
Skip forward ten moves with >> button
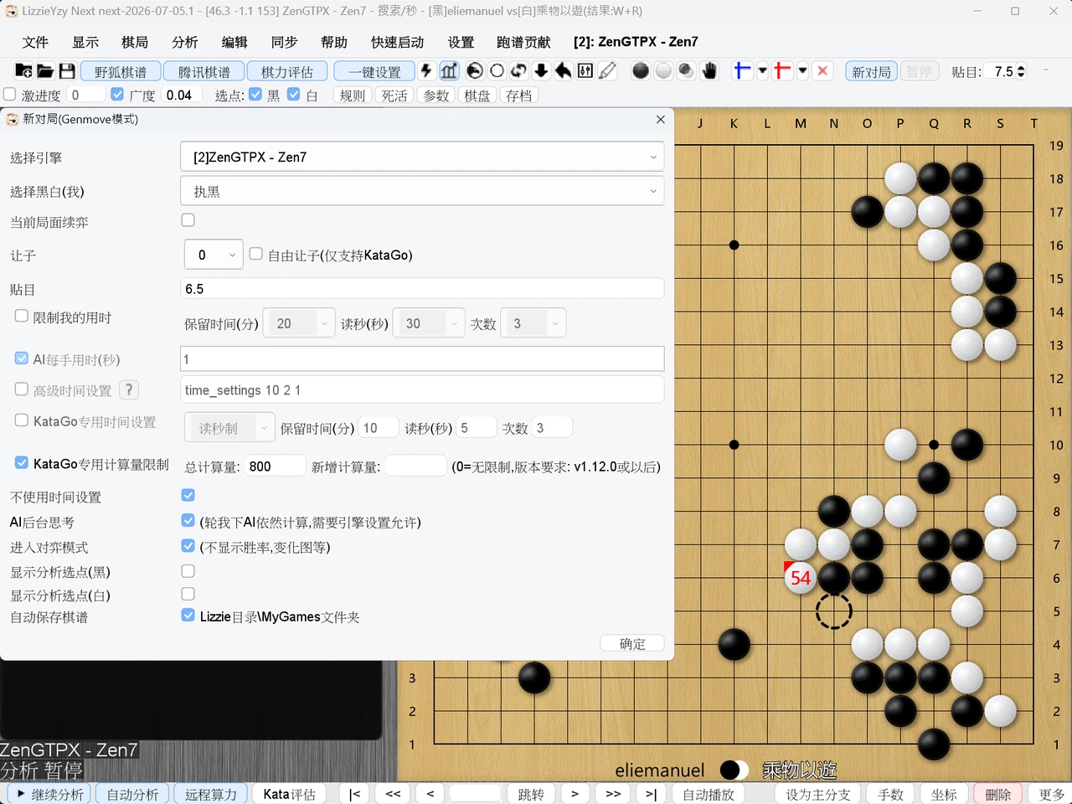click(613, 794)
